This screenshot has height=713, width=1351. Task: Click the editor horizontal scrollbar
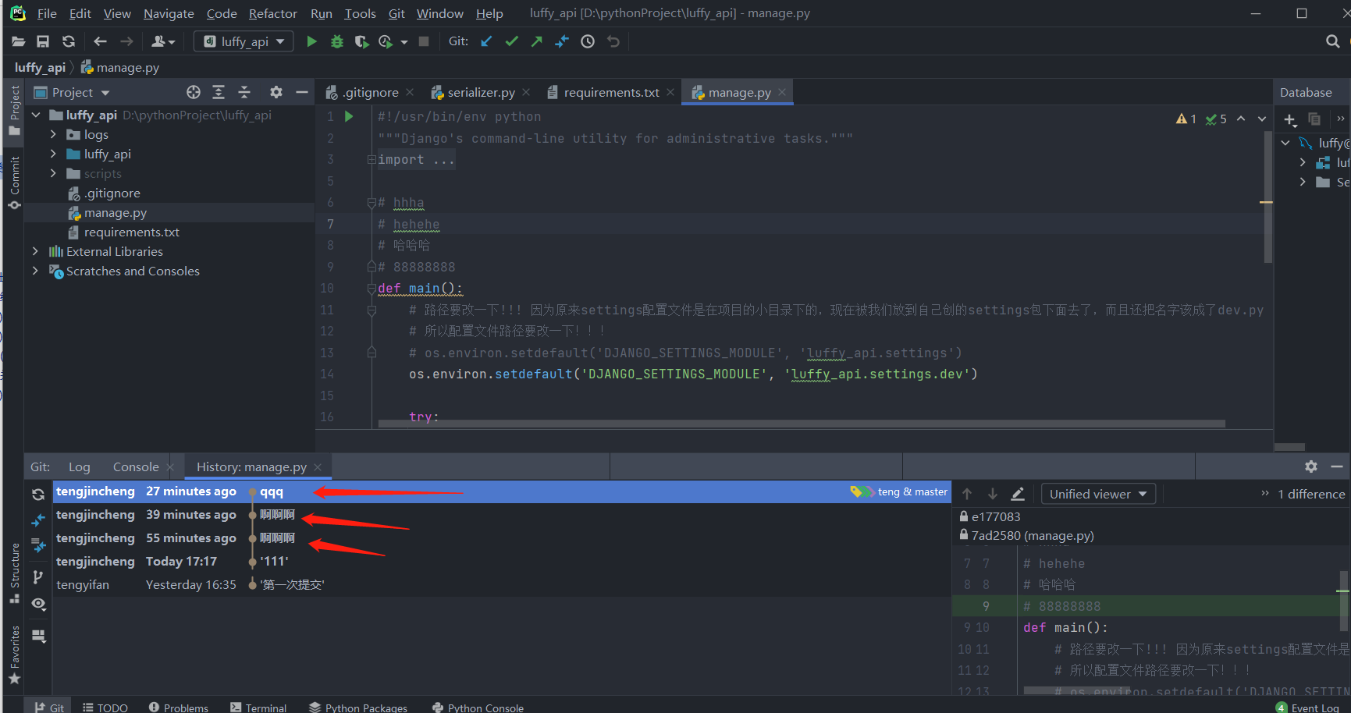(x=802, y=424)
